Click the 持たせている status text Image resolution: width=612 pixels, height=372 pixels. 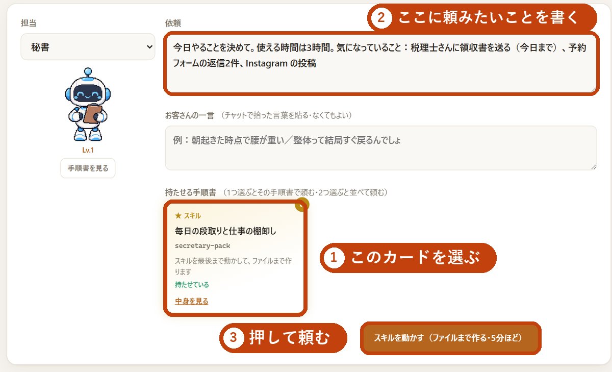(192, 285)
